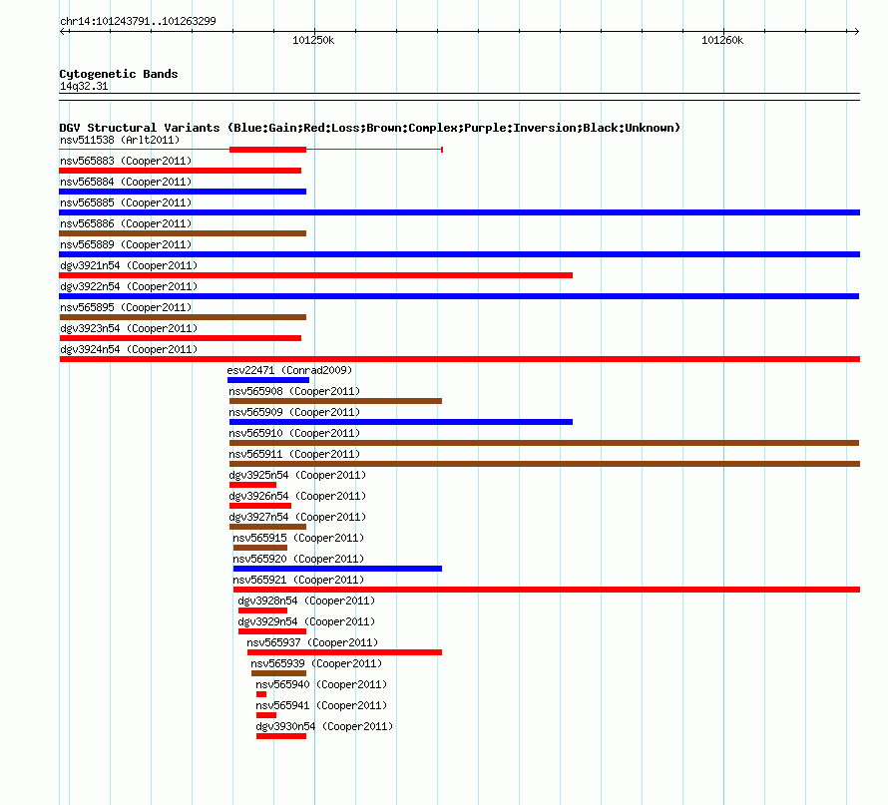Screen dimensions: 888x805
Task: Open nsv565895 (Cooper2011) label
Action: [x=126, y=307]
